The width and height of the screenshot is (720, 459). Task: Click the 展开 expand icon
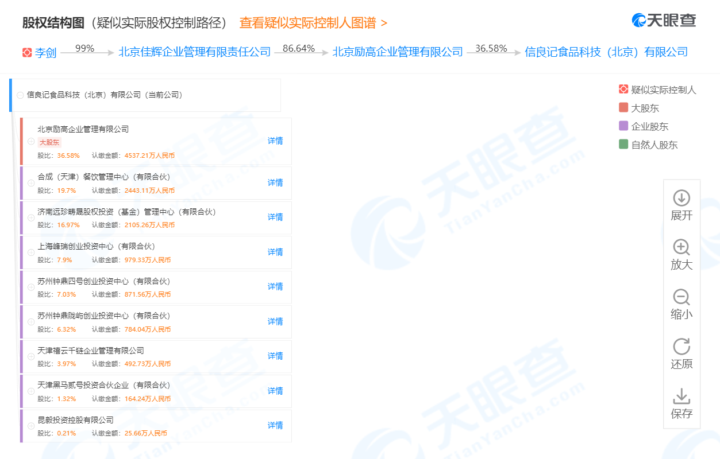point(682,199)
